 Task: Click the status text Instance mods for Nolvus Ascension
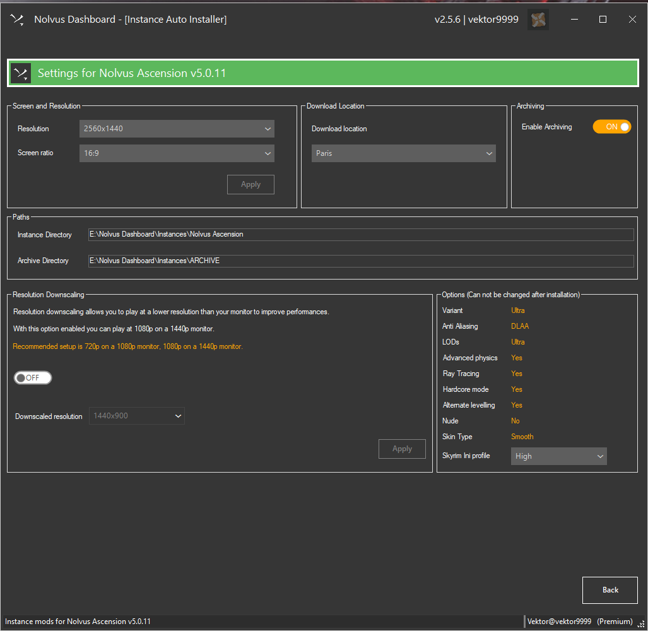78,622
